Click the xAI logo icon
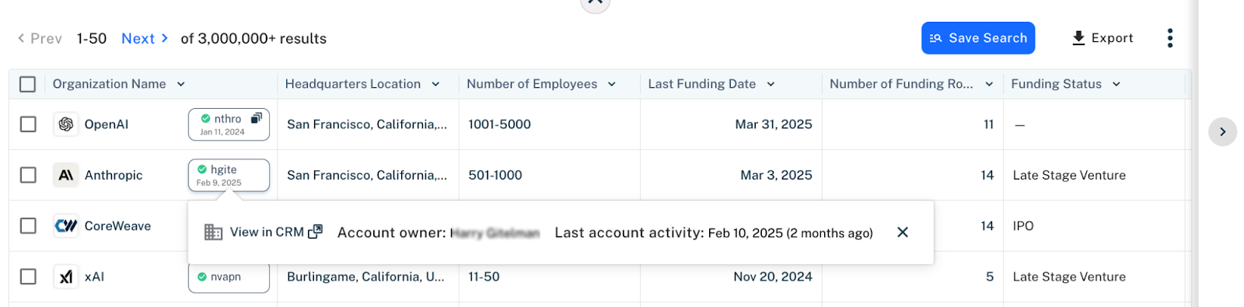The height and width of the screenshot is (307, 1244). tap(66, 277)
